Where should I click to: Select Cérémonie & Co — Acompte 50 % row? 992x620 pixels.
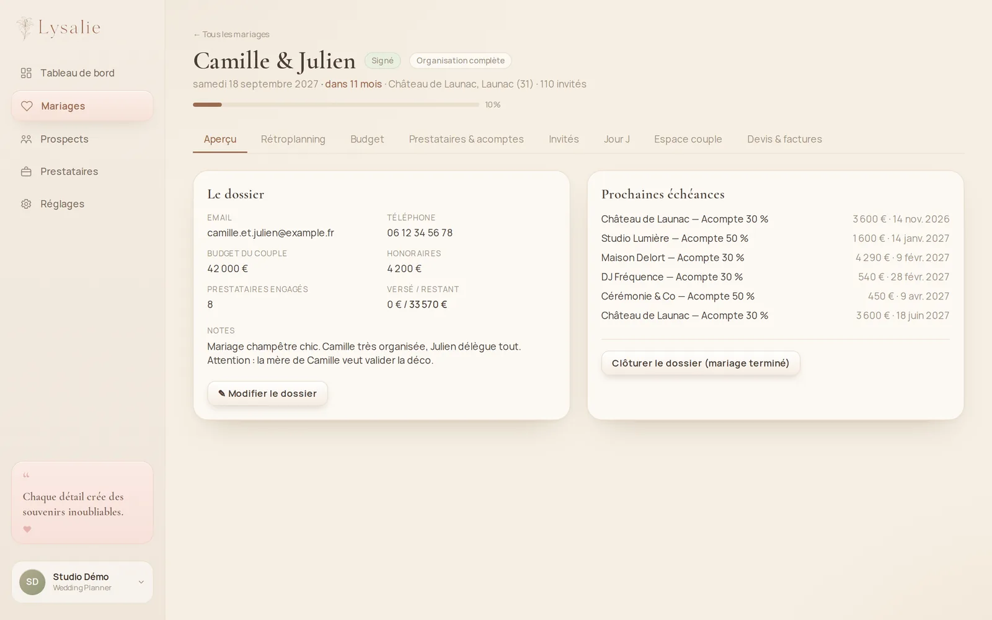[775, 296]
